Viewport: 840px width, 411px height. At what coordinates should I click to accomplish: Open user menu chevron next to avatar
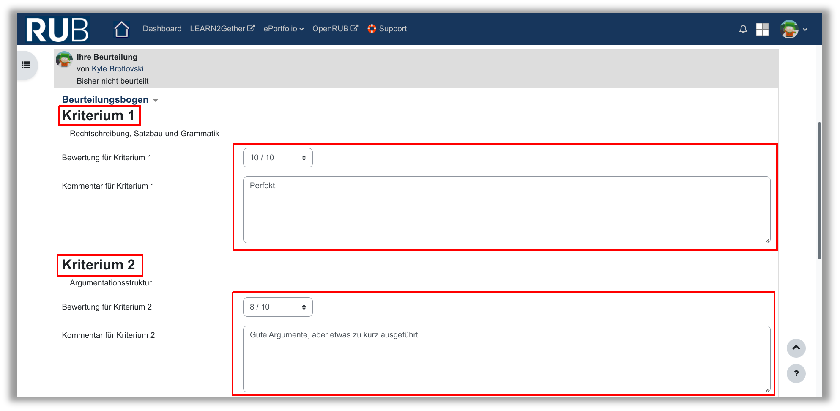click(805, 30)
